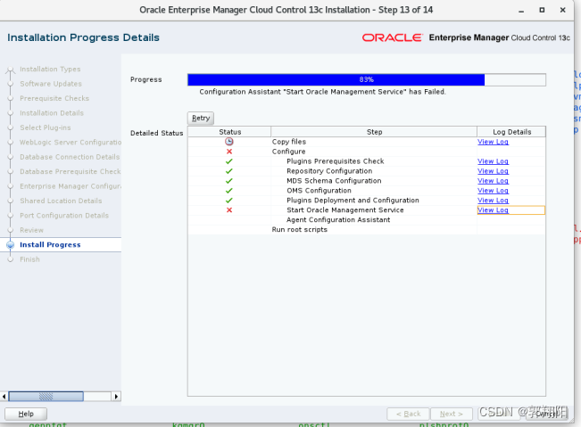Select Shared Location Details step
581x427 pixels.
click(x=61, y=201)
